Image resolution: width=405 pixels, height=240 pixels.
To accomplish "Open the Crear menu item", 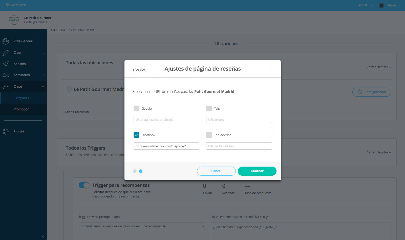I will [17, 52].
